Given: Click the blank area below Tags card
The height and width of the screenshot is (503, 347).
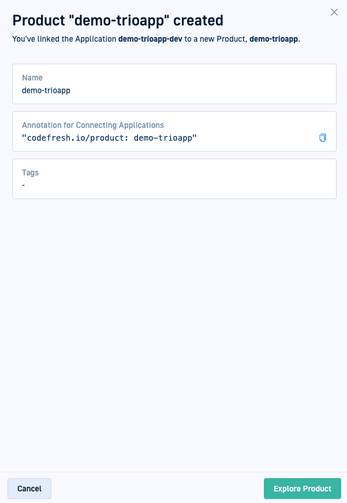Looking at the screenshot, I should point(173,324).
